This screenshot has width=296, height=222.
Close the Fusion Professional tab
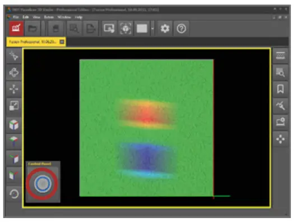pyautogui.click(x=62, y=42)
